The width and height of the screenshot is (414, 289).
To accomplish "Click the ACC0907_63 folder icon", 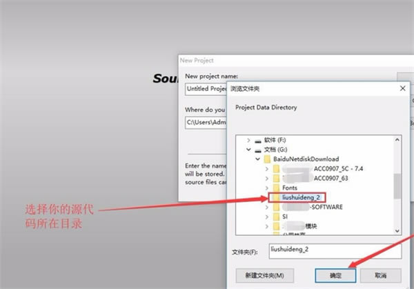I will 277,179.
